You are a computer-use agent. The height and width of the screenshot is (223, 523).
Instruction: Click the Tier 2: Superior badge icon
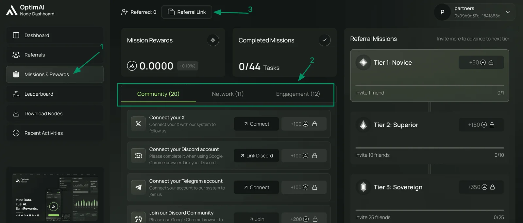pyautogui.click(x=363, y=125)
